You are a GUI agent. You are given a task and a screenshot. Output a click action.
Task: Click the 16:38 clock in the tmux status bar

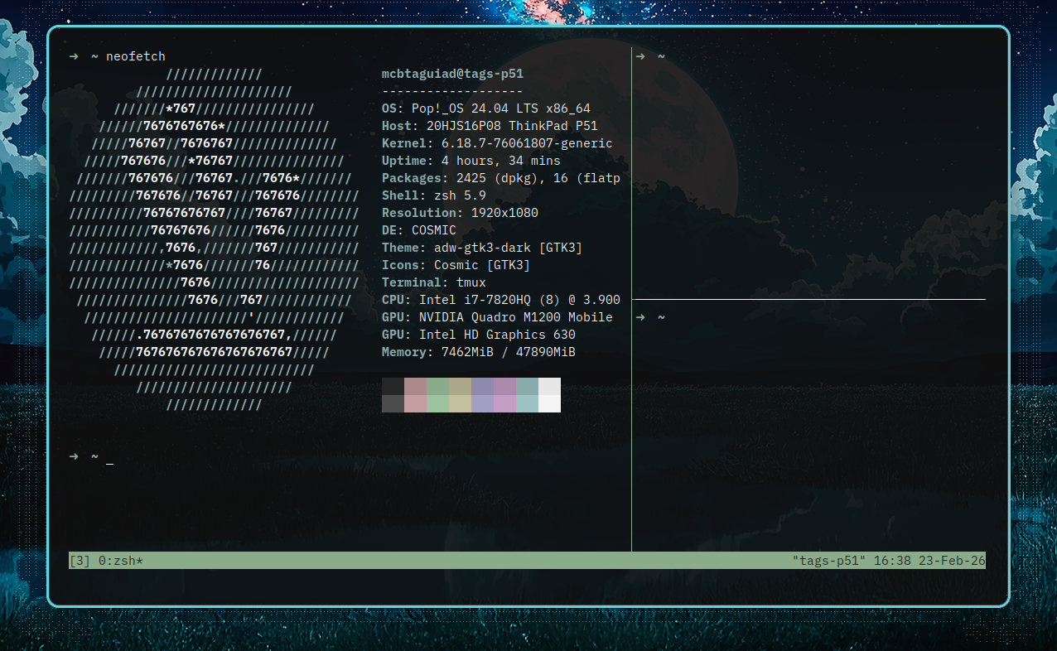[892, 561]
